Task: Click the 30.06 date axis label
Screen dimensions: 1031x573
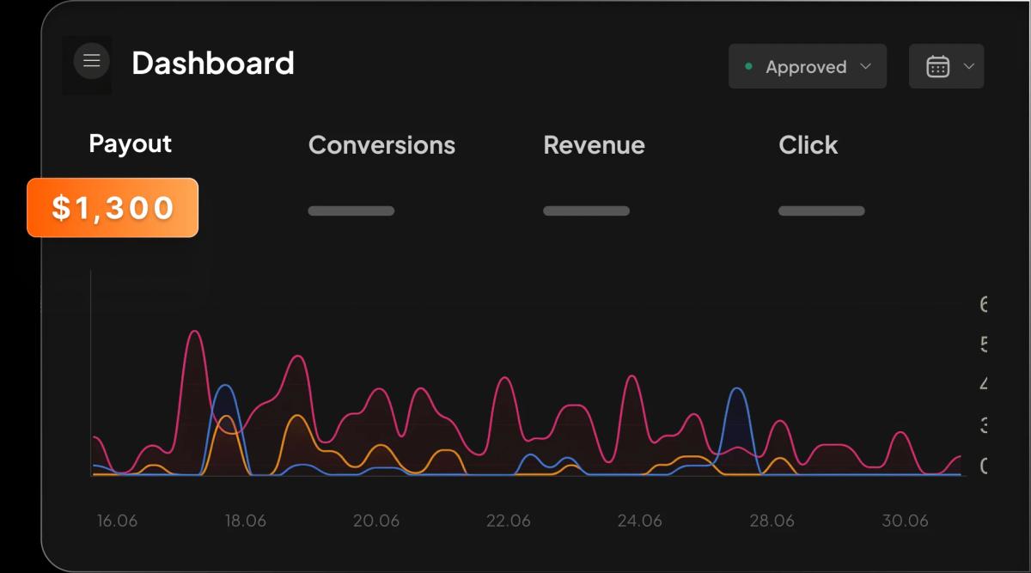Action: point(905,521)
